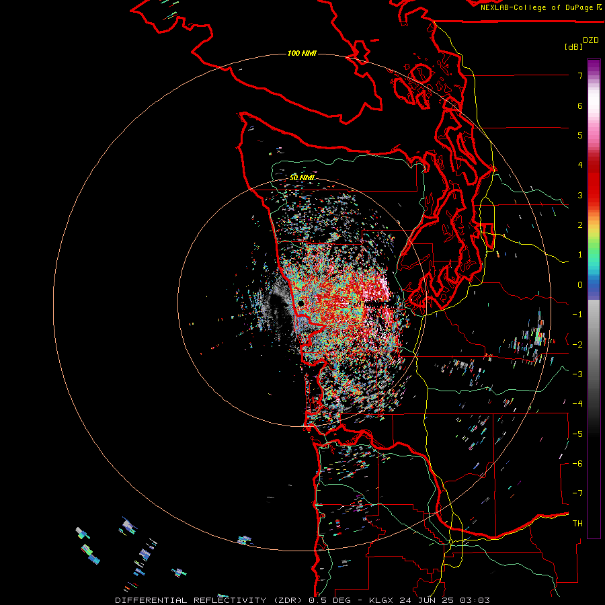Image resolution: width=605 pixels, height=605 pixels.
Task: Click the -2 dB tick label on scale
Action: [577, 345]
